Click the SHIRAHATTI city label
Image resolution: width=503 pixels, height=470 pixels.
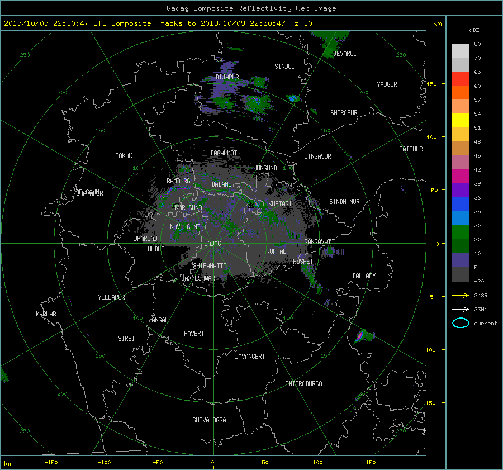click(x=210, y=266)
